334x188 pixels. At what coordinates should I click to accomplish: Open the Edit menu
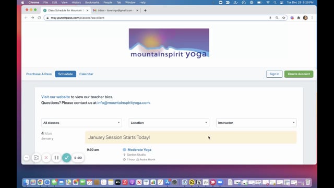point(54,2)
